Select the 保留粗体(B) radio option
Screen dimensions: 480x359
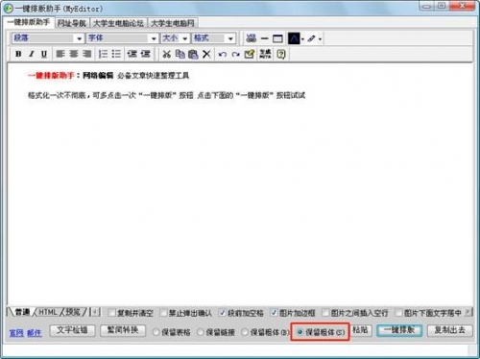pyautogui.click(x=245, y=332)
